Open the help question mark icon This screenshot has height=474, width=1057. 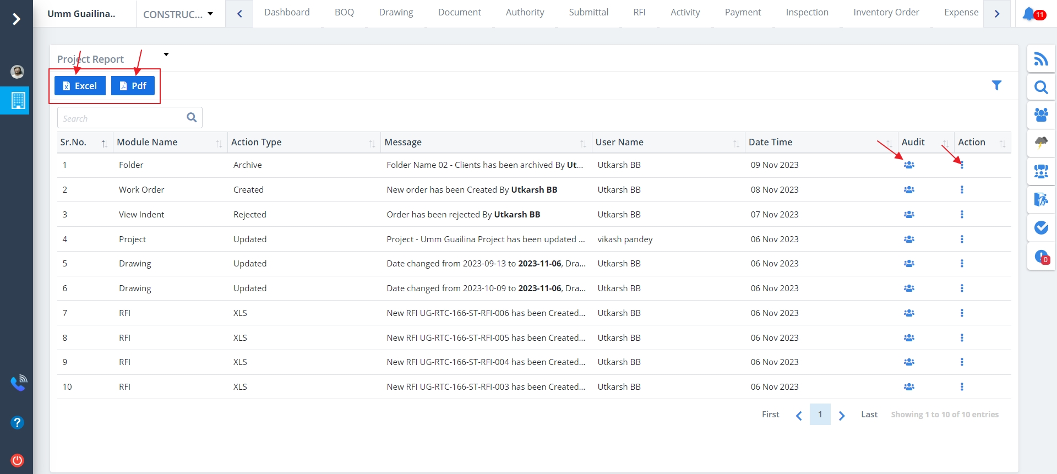17,422
